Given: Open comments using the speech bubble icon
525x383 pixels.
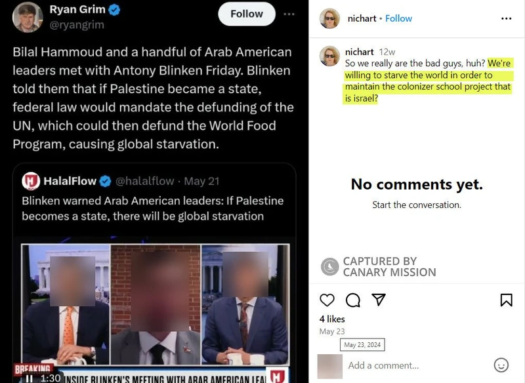Looking at the screenshot, I should (x=353, y=300).
